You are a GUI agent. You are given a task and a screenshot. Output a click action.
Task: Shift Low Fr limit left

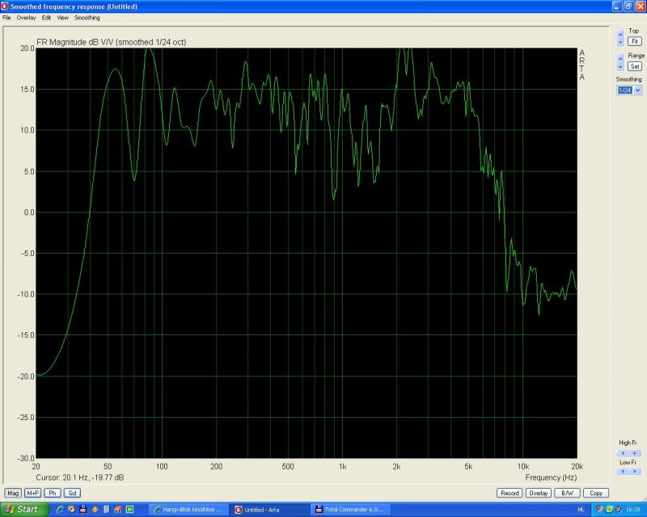click(x=623, y=471)
